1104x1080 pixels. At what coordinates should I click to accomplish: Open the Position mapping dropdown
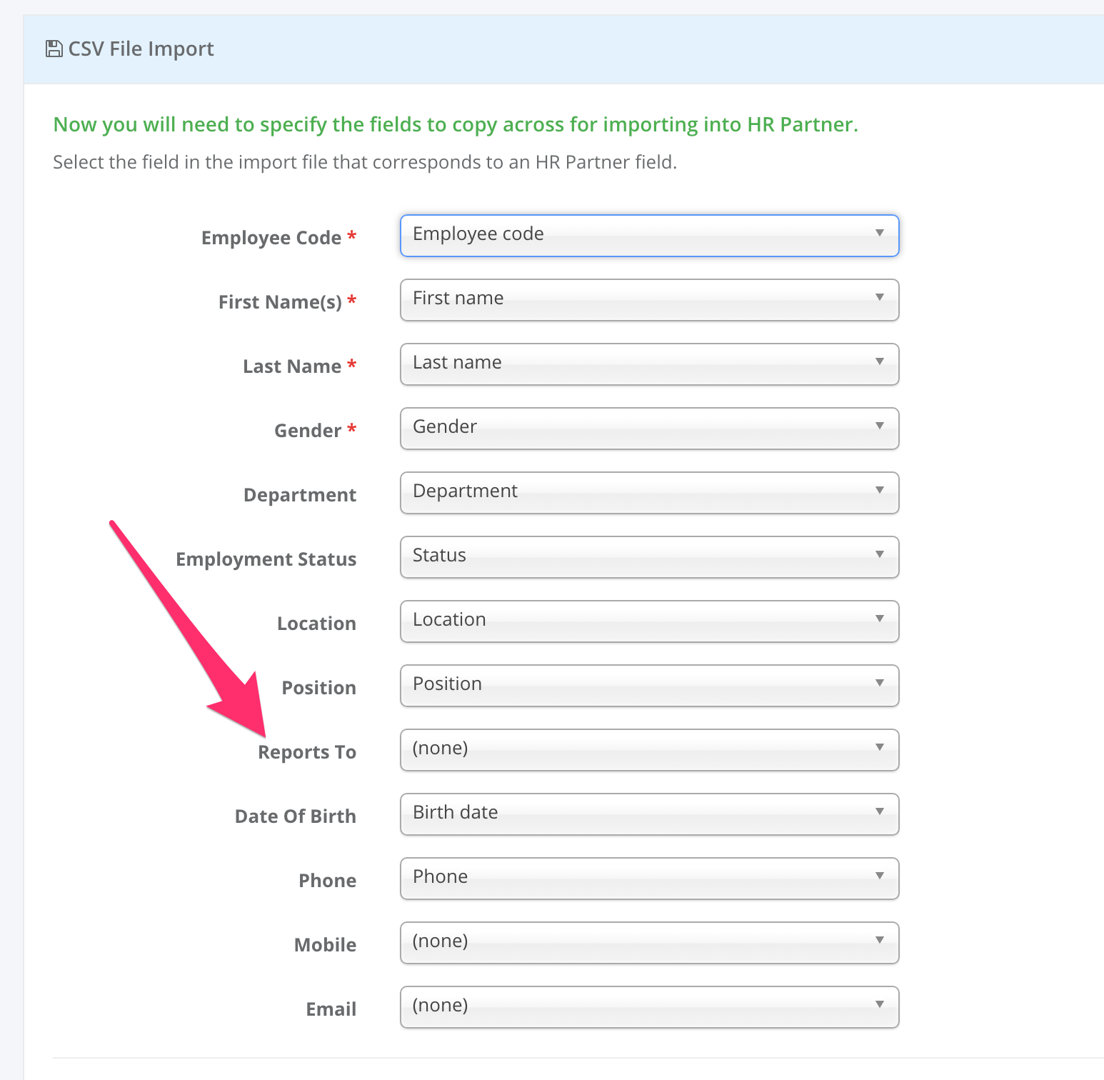point(649,686)
